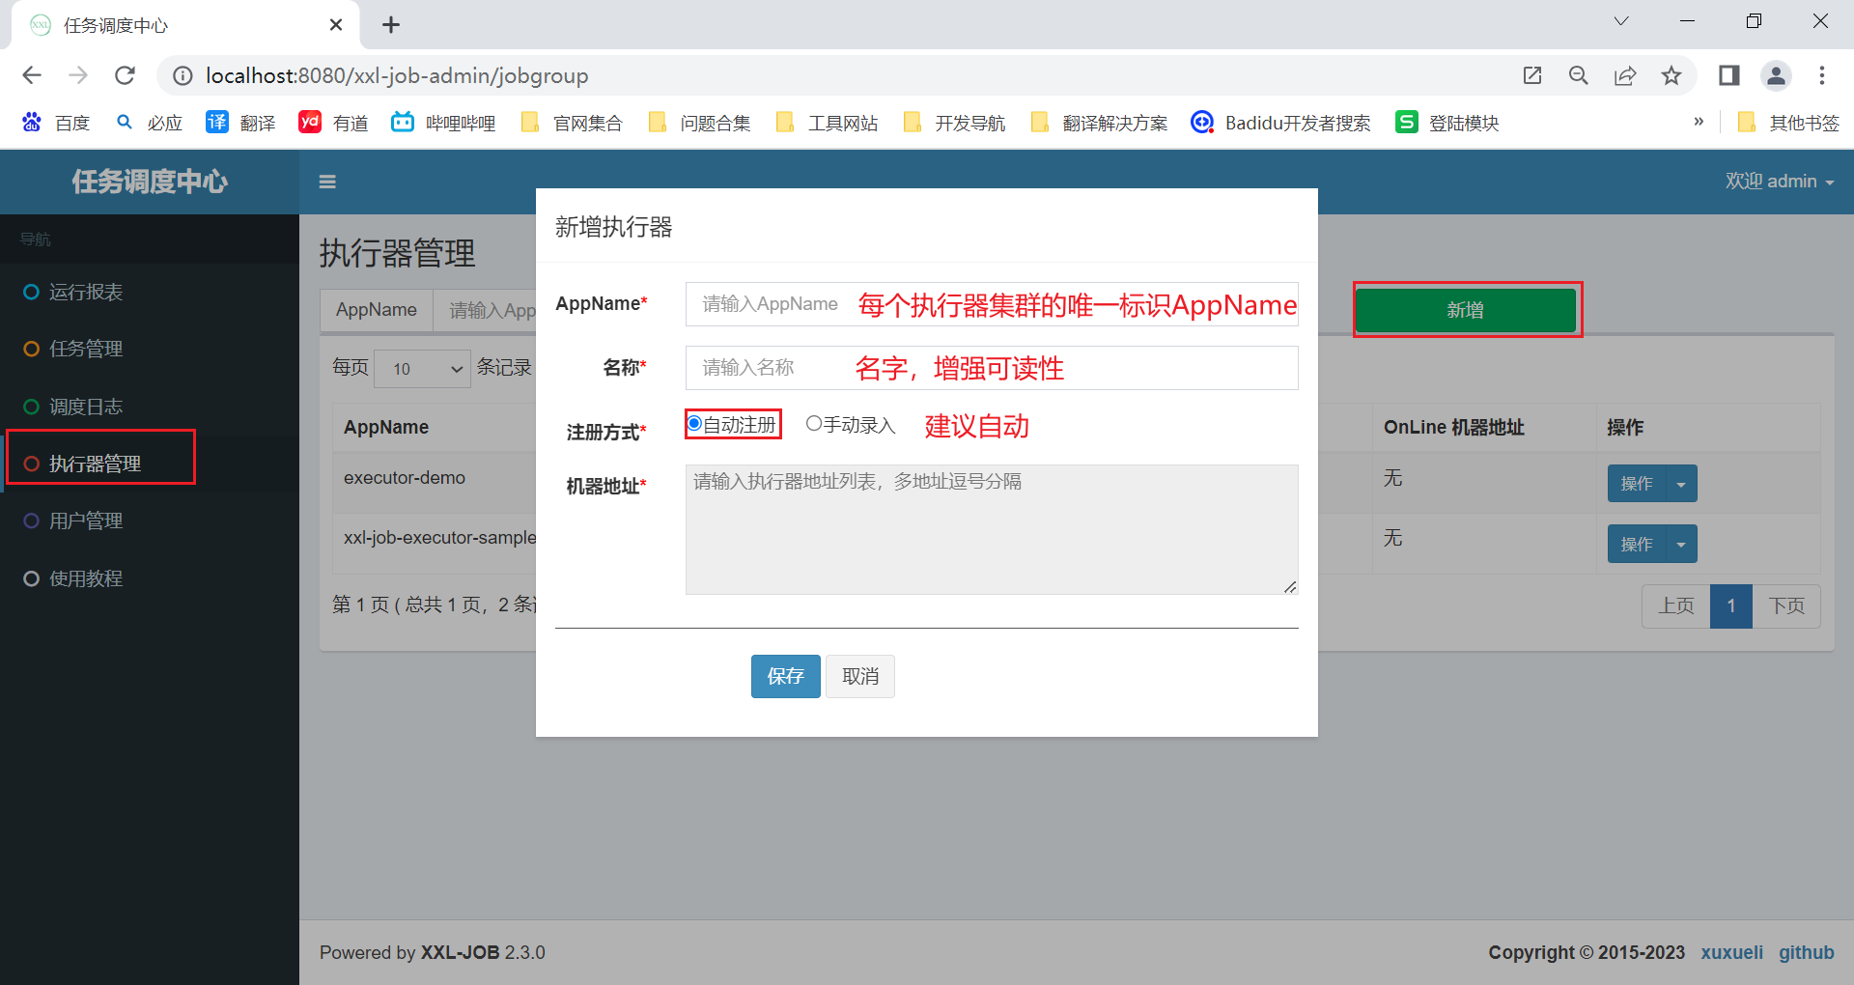Image resolution: width=1854 pixels, height=985 pixels.
Task: Click the blue 保存 button
Action: (785, 676)
